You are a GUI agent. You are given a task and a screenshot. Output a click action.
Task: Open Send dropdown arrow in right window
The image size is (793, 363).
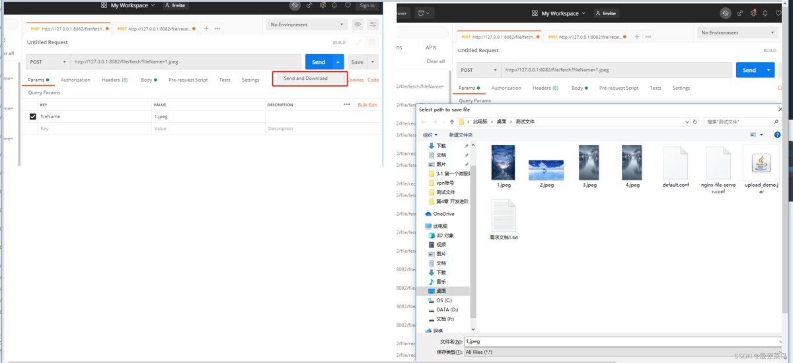point(769,70)
